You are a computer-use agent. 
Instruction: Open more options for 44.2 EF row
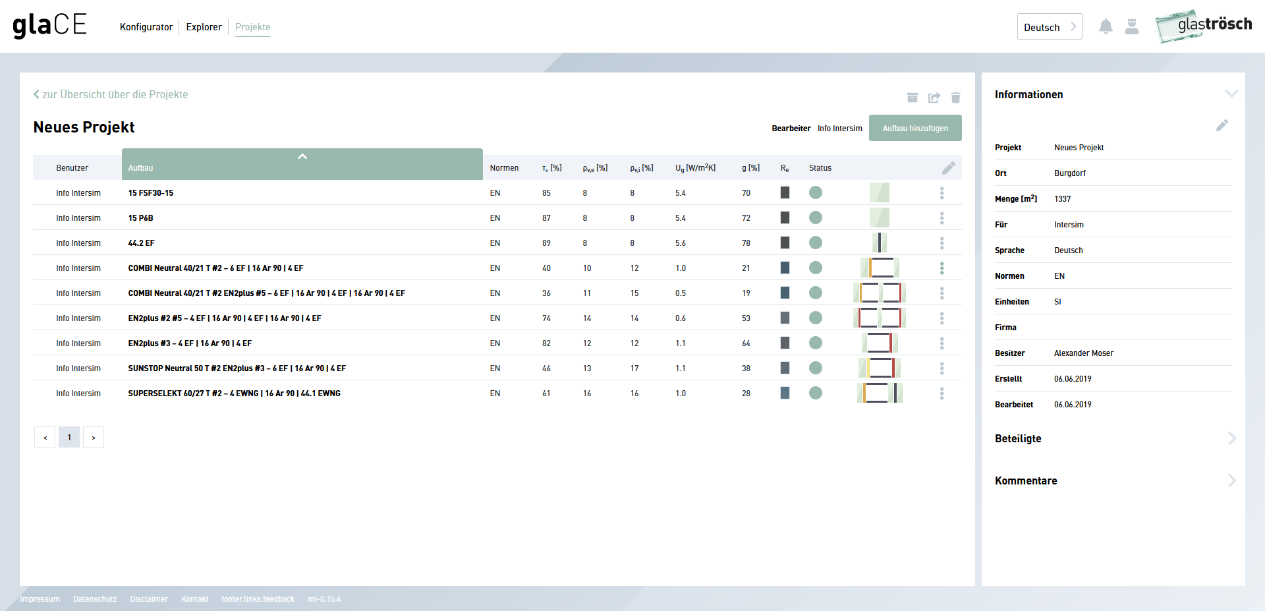click(x=942, y=243)
